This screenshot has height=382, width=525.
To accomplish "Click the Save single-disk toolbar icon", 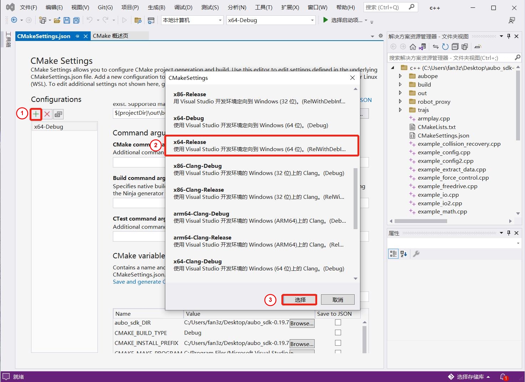I will tap(67, 20).
